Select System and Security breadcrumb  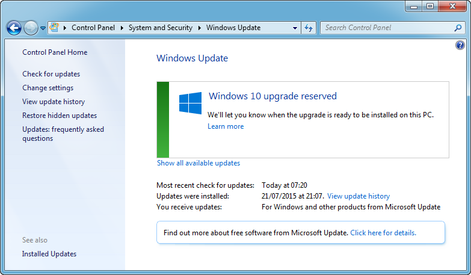coord(161,28)
